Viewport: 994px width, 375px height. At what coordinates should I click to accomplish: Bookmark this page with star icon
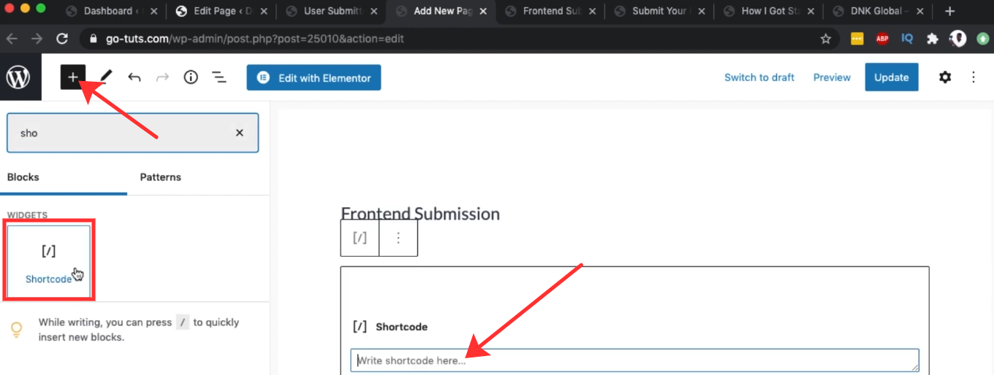point(826,39)
